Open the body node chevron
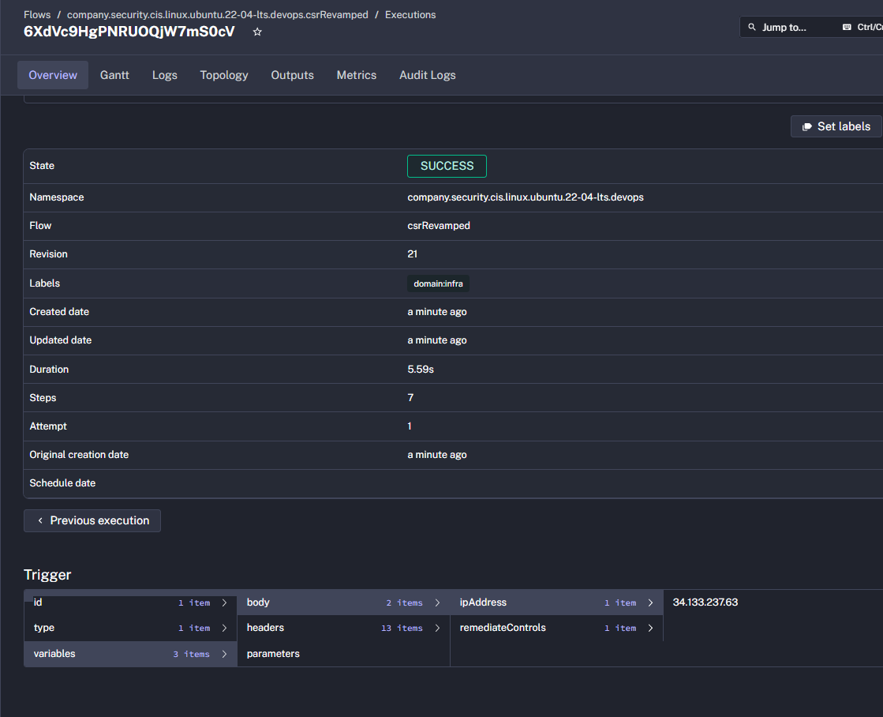 [x=437, y=603]
